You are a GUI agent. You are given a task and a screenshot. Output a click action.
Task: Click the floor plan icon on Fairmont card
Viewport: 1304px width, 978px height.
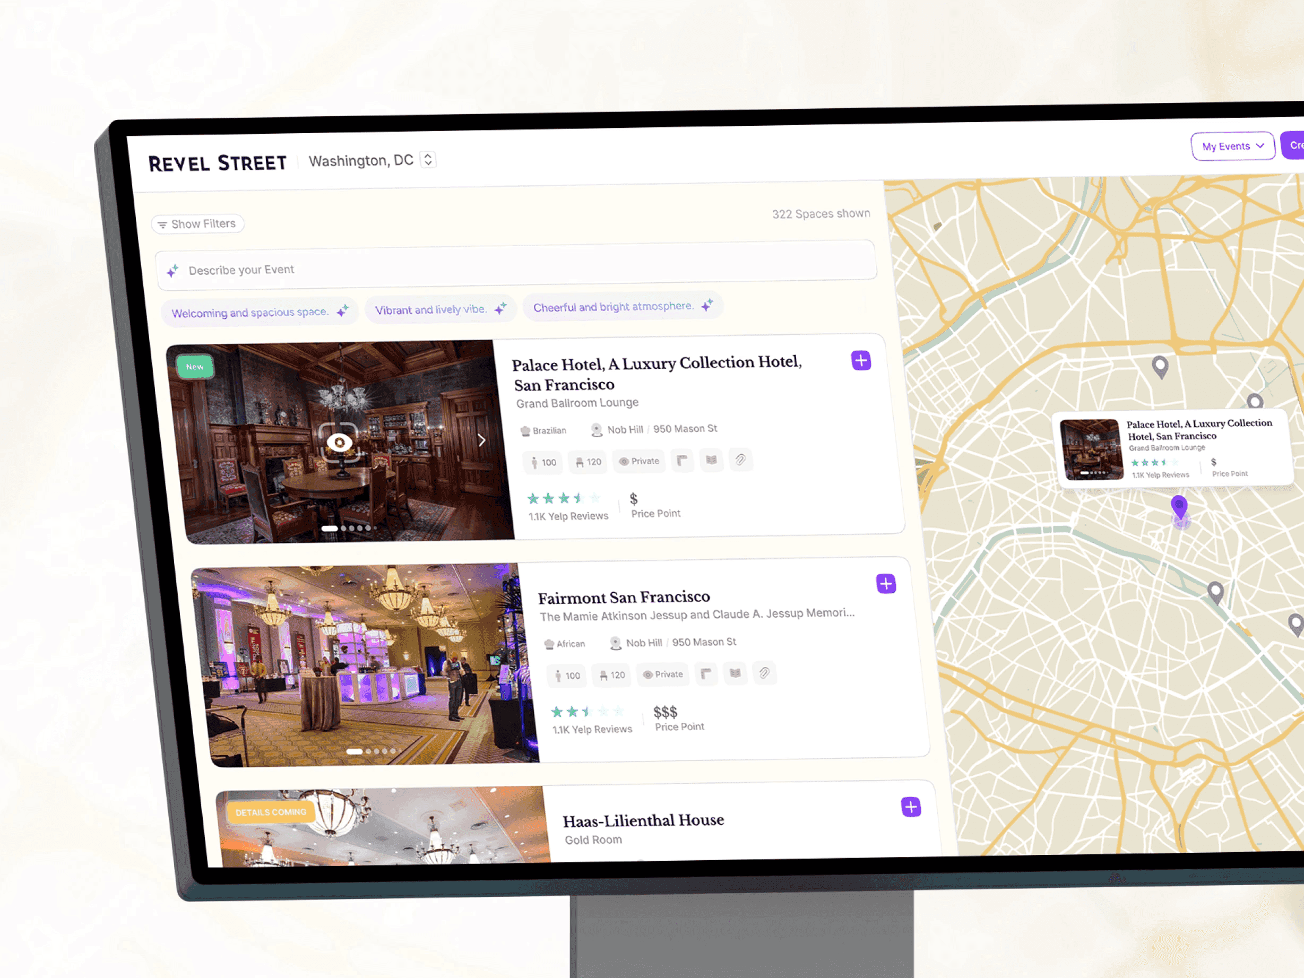(706, 673)
